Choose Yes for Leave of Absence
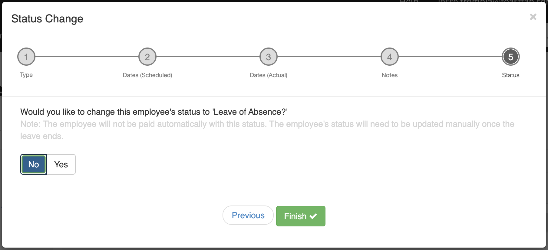Image resolution: width=548 pixels, height=250 pixels. [x=61, y=164]
